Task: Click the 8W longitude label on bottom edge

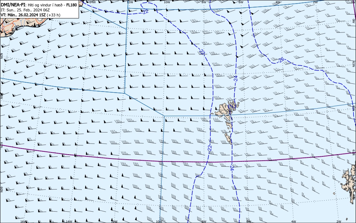Action: pyautogui.click(x=204, y=222)
